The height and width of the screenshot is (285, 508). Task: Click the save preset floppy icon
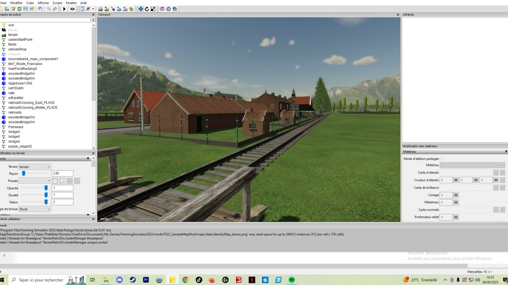coord(55,181)
